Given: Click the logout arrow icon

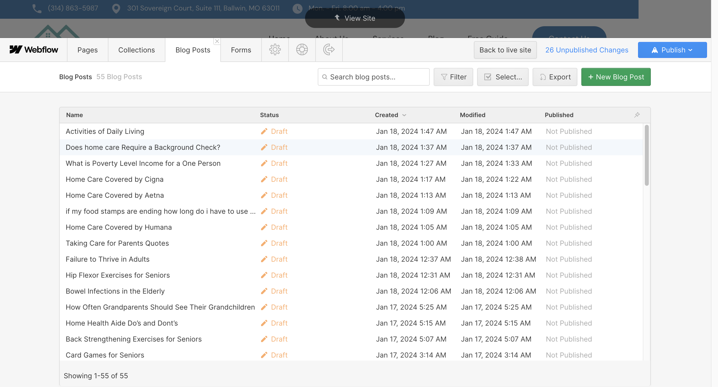Looking at the screenshot, I should (329, 50).
